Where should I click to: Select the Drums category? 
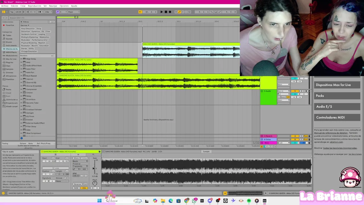pos(9,42)
